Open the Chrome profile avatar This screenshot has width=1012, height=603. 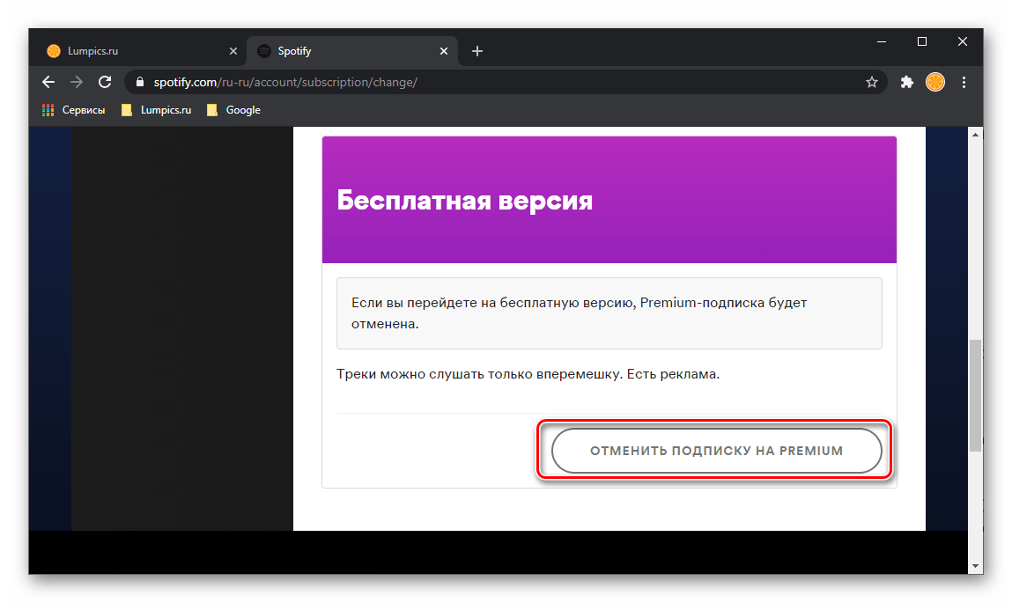click(x=935, y=82)
